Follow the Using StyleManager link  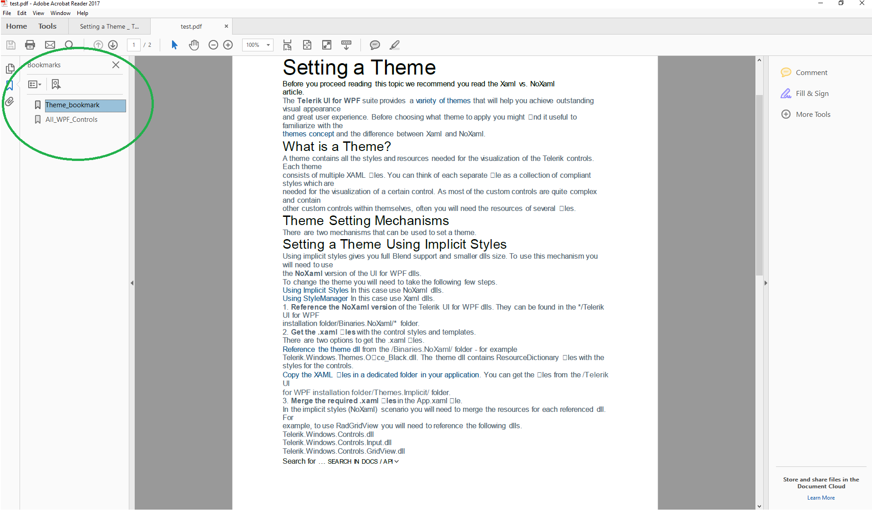point(315,299)
